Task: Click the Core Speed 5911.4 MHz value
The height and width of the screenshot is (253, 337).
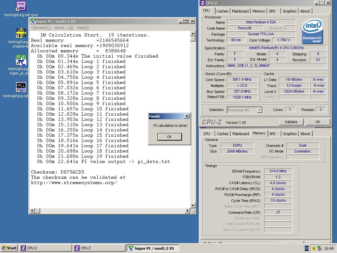Action: pyautogui.click(x=242, y=79)
